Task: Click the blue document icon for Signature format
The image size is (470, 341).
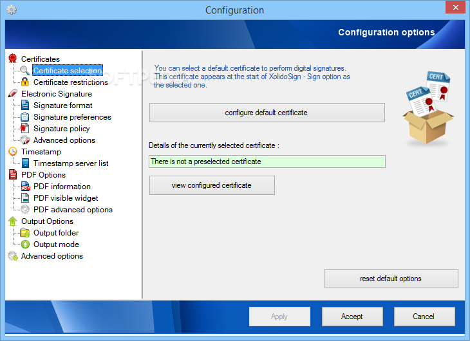Action: (25, 105)
